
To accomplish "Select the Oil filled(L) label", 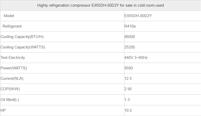I will tap(10, 100).
